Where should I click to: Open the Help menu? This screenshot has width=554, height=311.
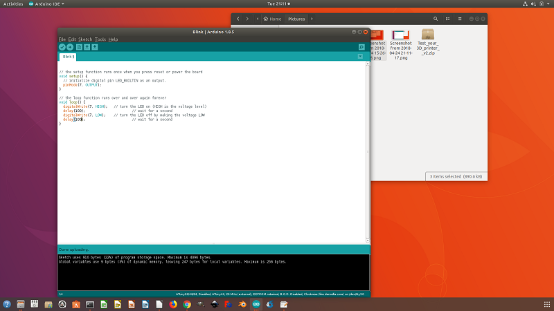(x=113, y=39)
